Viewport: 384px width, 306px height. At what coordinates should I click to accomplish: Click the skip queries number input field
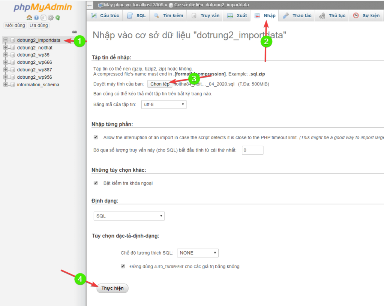pos(252,150)
